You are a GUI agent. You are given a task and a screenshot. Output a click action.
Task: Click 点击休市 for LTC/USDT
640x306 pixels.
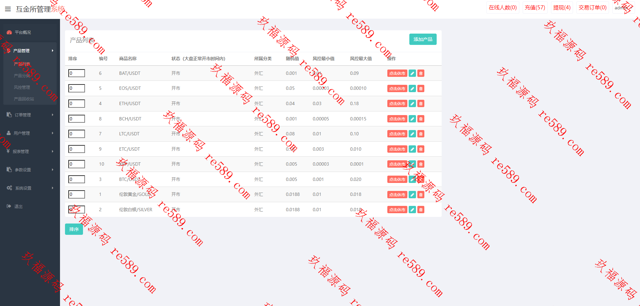point(397,134)
